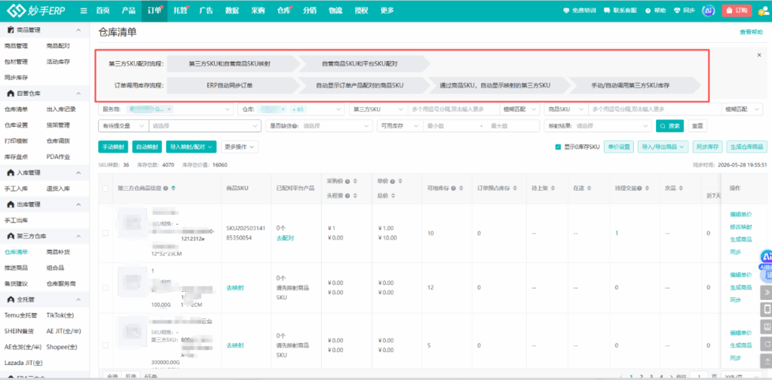Sort by 第三方仓商品信息 column
The image size is (772, 380).
click(173, 188)
